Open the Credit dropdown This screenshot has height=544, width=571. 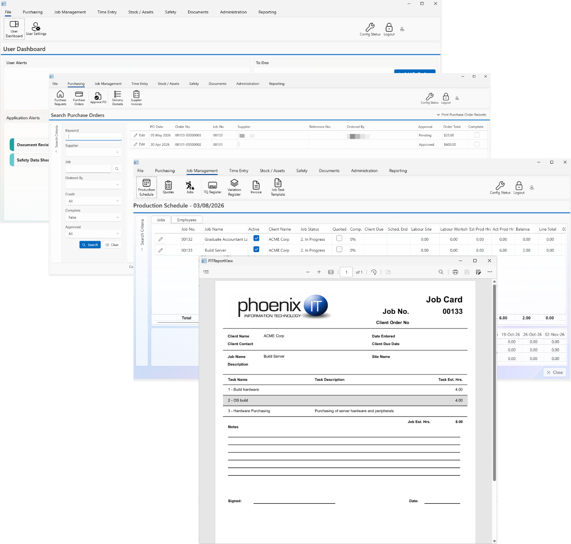(93, 201)
